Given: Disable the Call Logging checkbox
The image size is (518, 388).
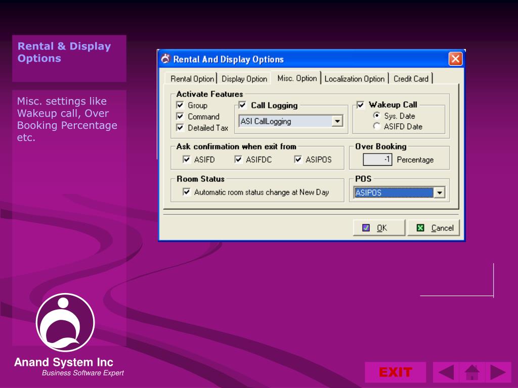Looking at the screenshot, I should tap(242, 105).
